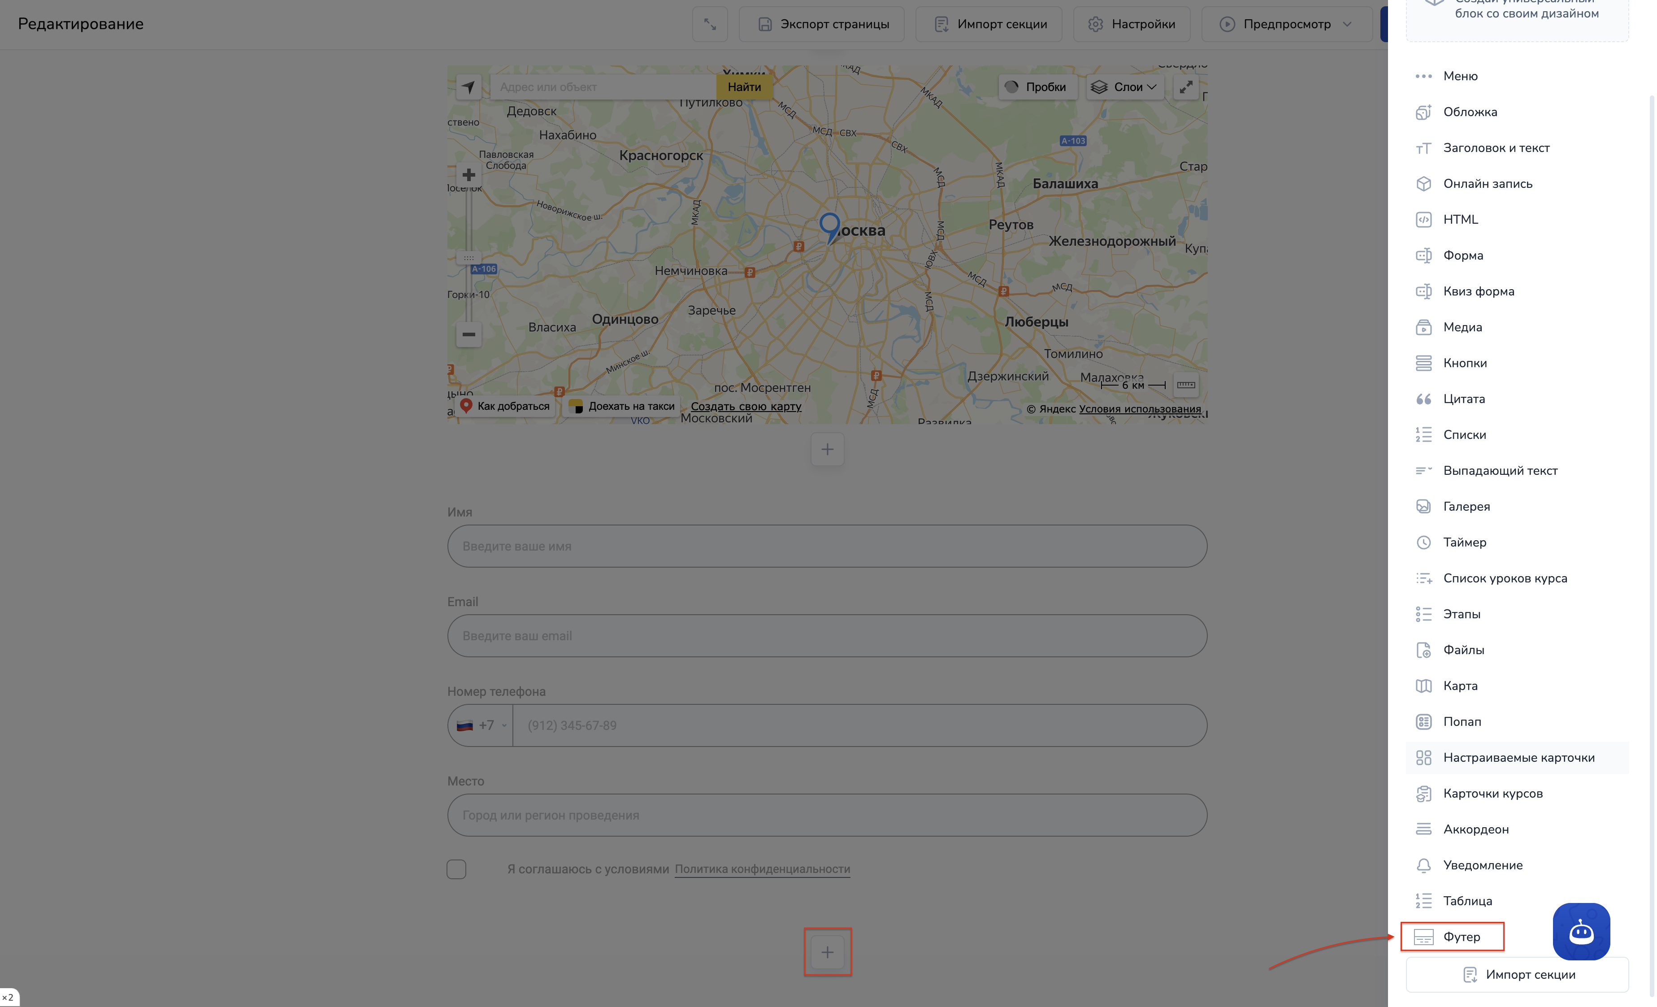The width and height of the screenshot is (1657, 1007).
Task: Click the map zoom slider handle
Action: click(469, 258)
